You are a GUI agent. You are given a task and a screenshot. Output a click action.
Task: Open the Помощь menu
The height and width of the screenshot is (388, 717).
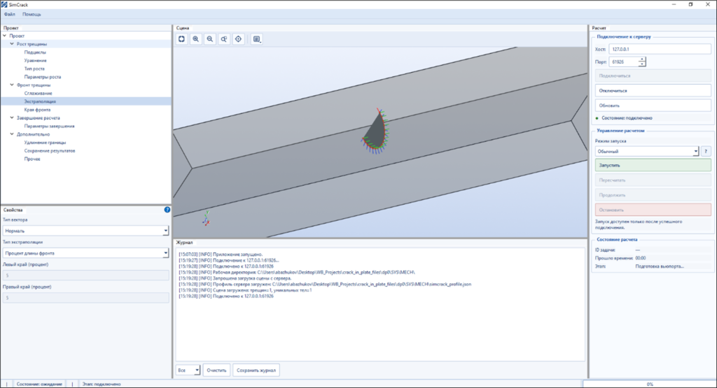pyautogui.click(x=32, y=14)
